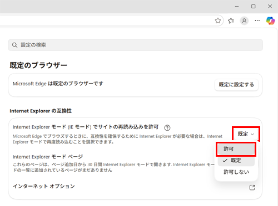Click the Internet Explorer モード ページ heading

48,157
